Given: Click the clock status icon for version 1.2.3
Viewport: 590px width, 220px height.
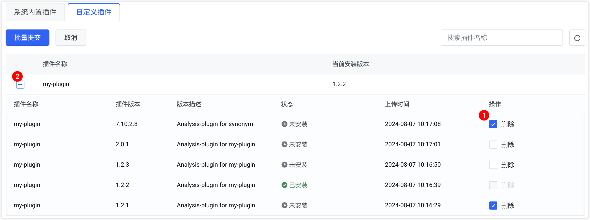Looking at the screenshot, I should click(284, 165).
